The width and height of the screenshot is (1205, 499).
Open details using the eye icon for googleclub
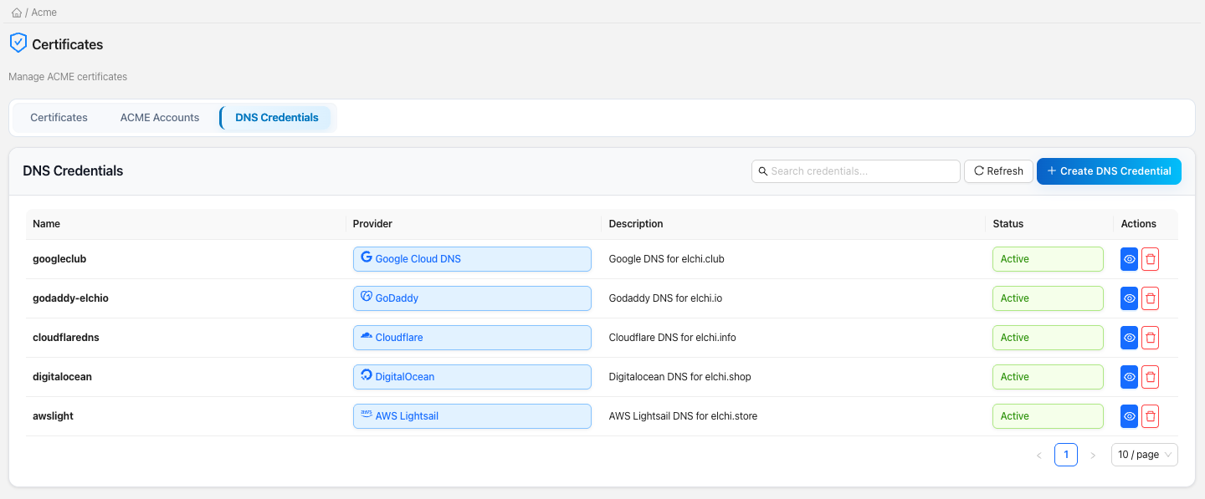tap(1129, 259)
